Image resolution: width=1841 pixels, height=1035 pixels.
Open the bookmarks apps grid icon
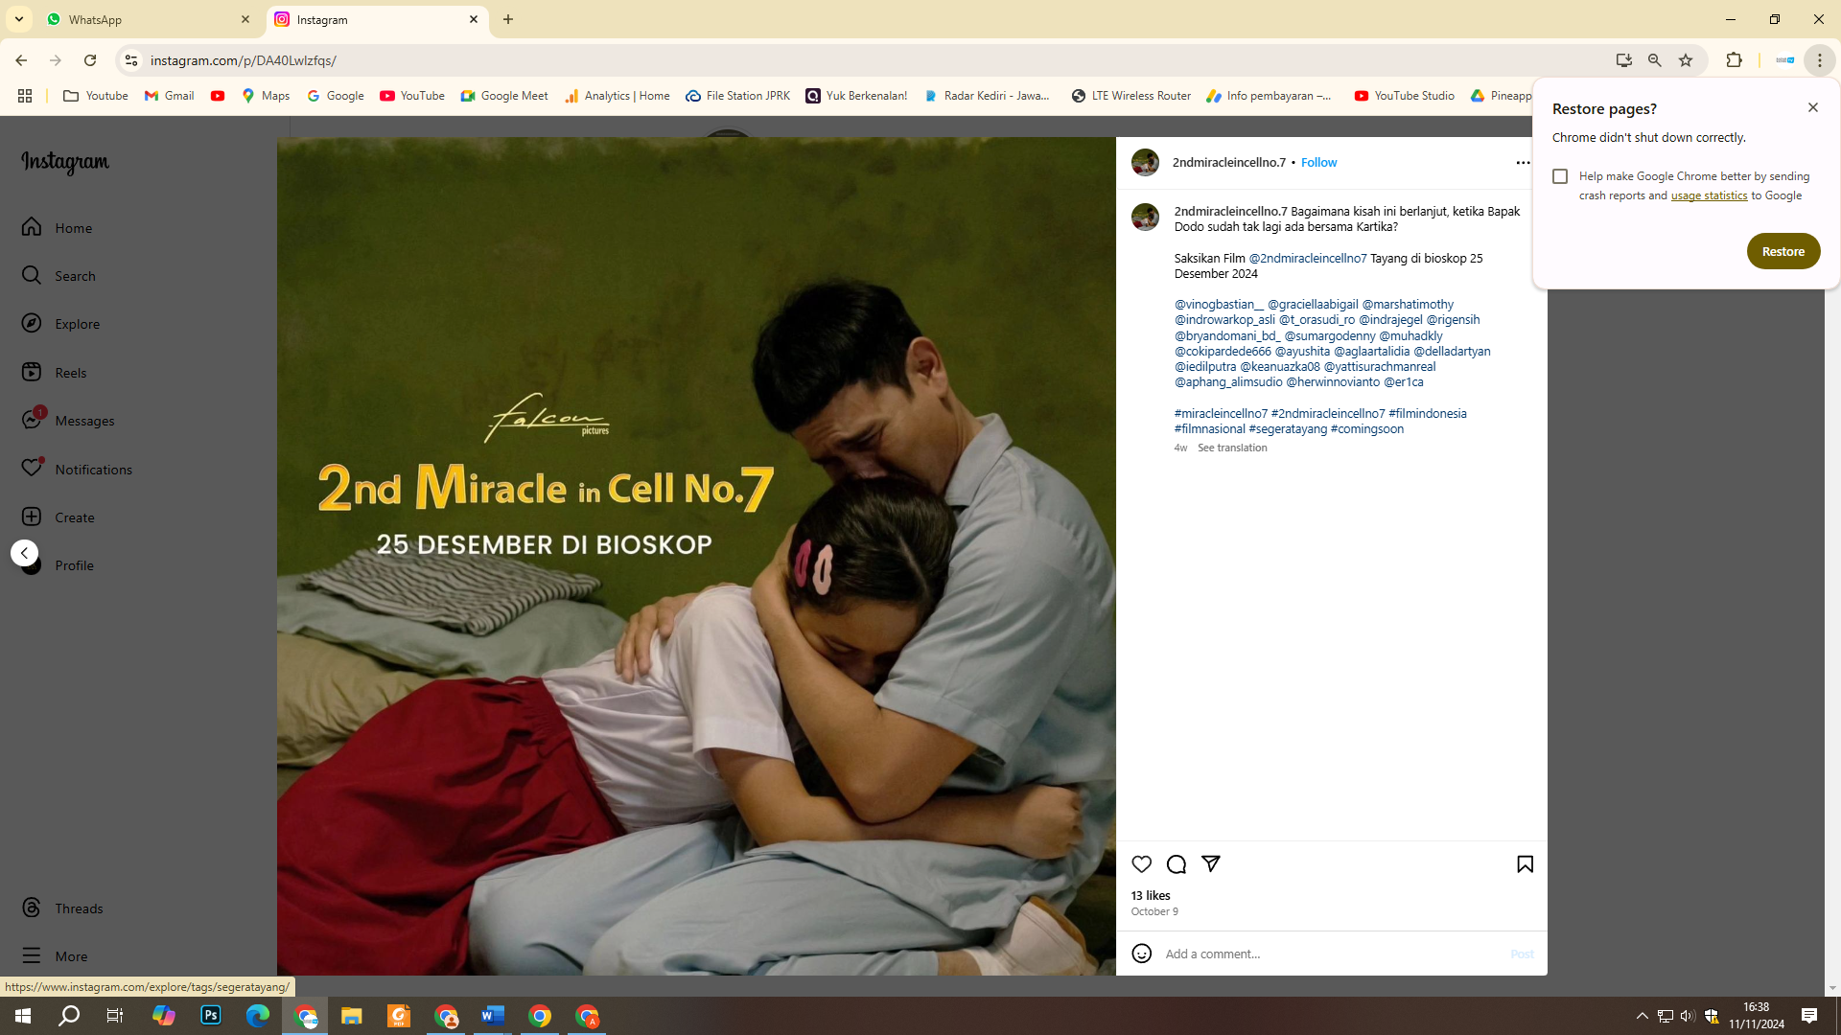pos(25,96)
